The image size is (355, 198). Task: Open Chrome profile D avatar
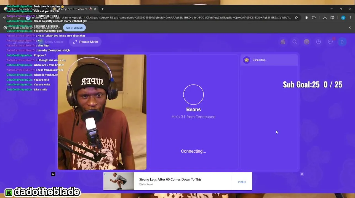click(343, 18)
